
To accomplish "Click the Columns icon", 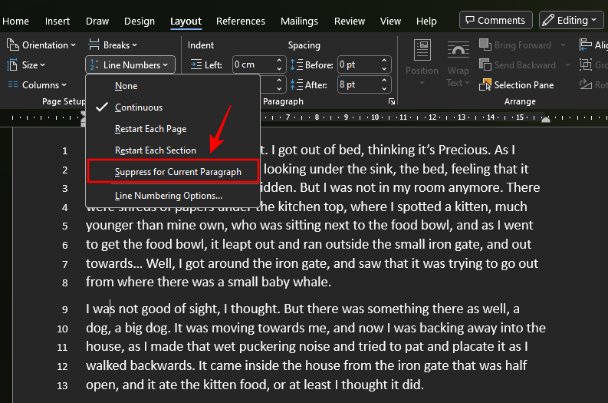I will click(13, 84).
